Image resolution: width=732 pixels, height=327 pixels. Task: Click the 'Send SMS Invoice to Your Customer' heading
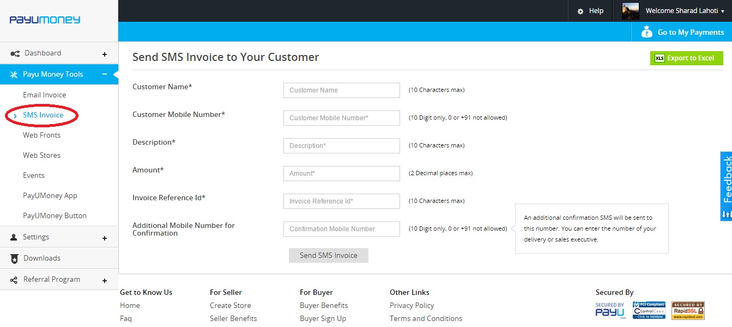226,57
